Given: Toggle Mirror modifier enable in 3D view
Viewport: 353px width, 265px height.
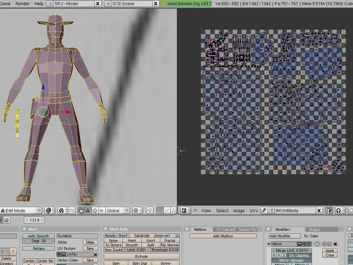Looking at the screenshot, I should (304, 244).
